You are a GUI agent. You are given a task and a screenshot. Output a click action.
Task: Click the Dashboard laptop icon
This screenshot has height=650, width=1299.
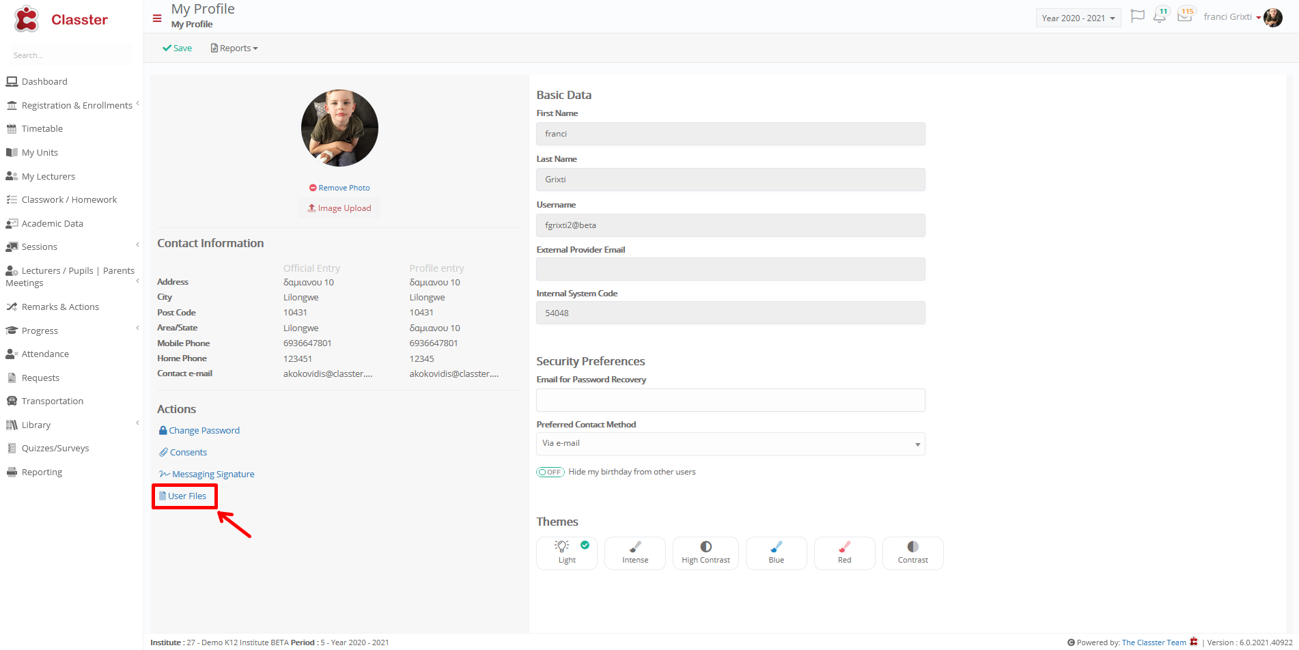tap(12, 81)
